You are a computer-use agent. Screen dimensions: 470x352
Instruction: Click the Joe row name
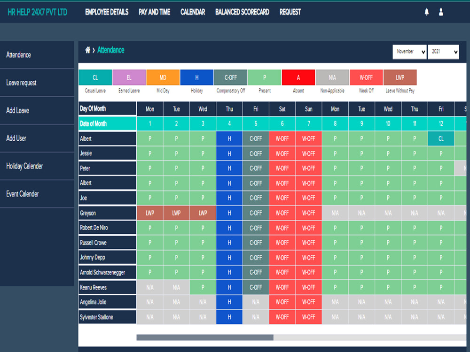click(x=107, y=198)
